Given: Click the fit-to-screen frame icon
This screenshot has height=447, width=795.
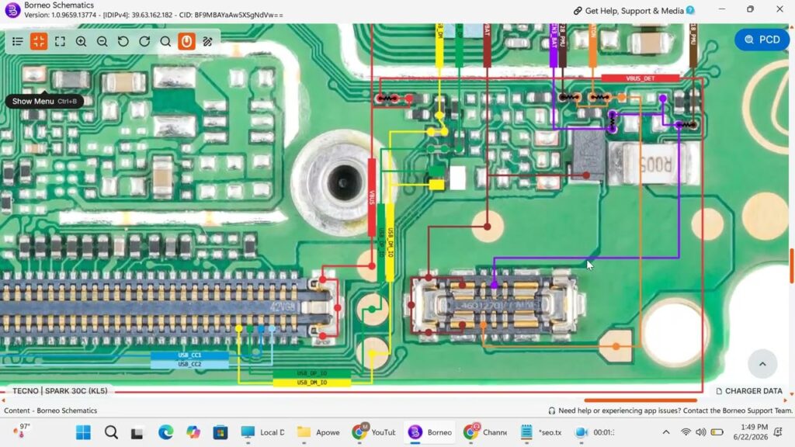Looking at the screenshot, I should [60, 42].
